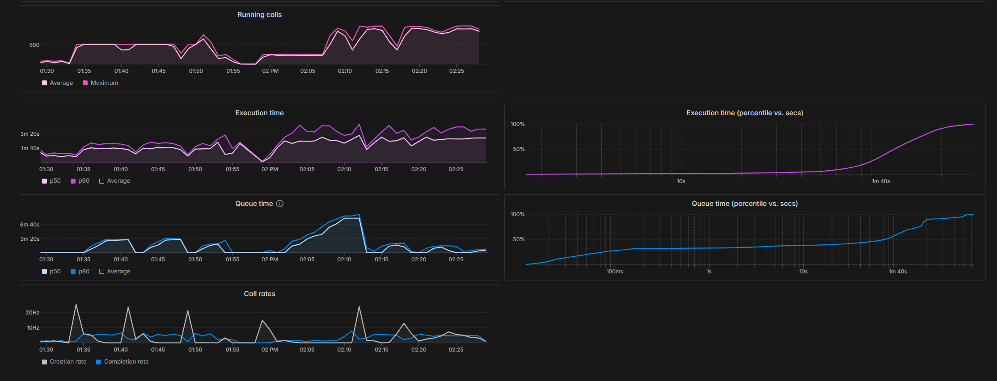Click the 100% y-axis label on Queue percentile chart
Image resolution: width=997 pixels, height=381 pixels.
pyautogui.click(x=518, y=214)
